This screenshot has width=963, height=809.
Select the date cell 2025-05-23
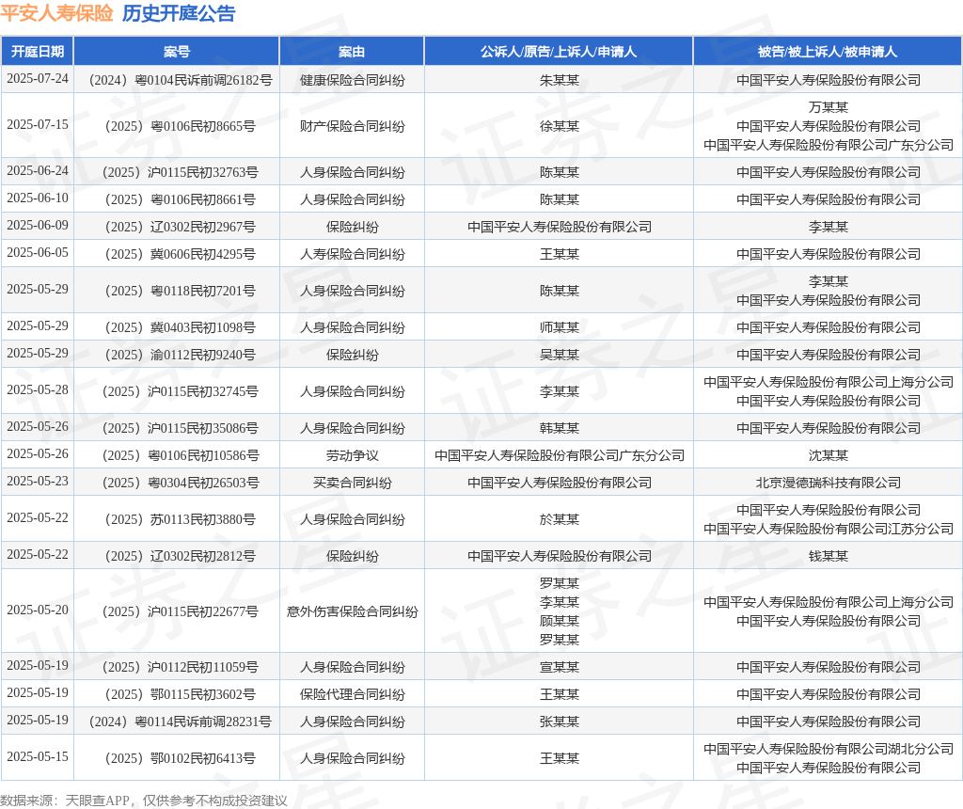(x=38, y=483)
